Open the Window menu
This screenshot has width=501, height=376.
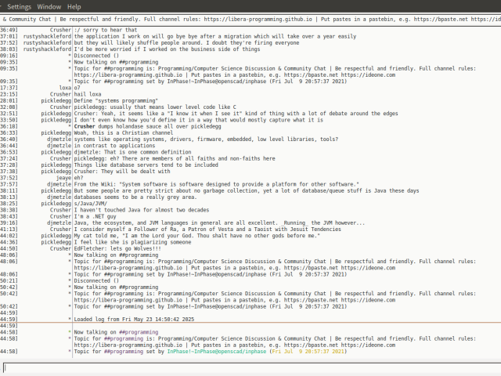[x=49, y=6]
